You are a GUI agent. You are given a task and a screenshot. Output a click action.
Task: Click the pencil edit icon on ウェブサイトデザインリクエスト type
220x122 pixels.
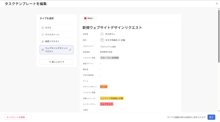coord(70,50)
